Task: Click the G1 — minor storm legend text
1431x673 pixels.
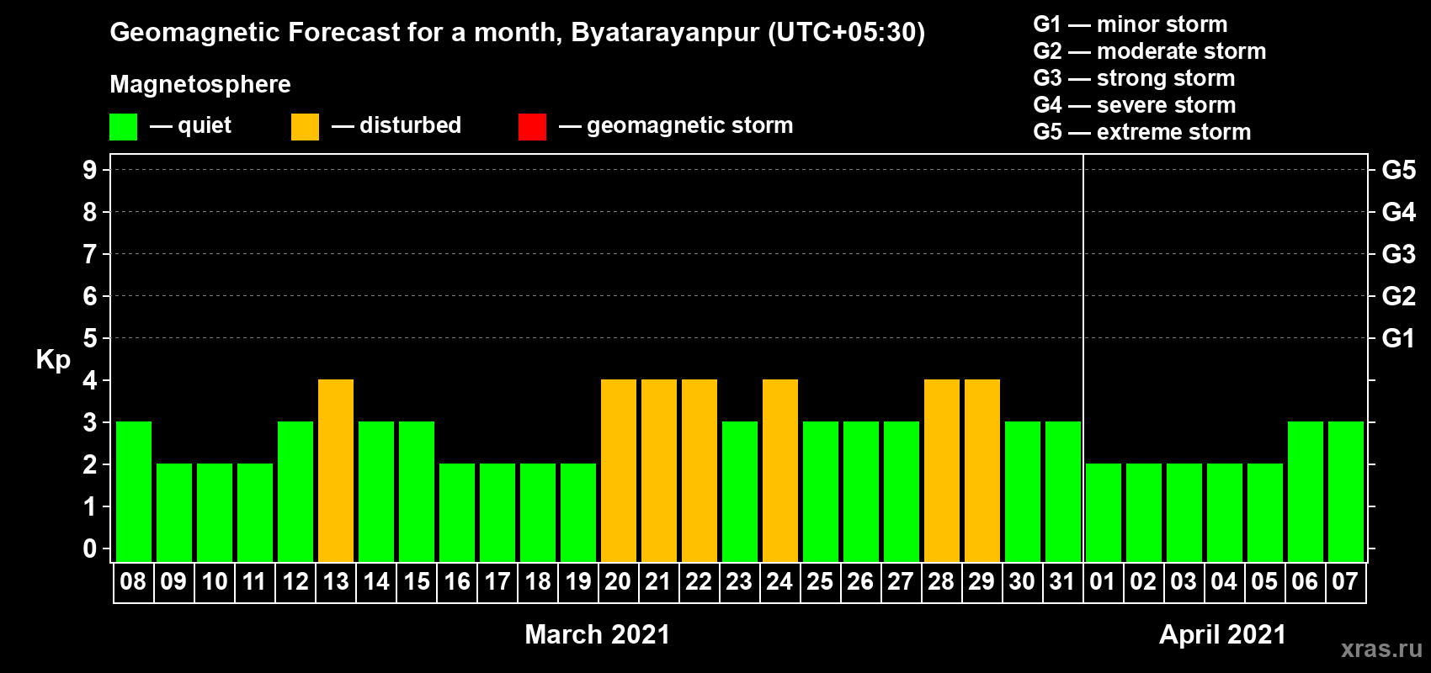Action: pos(1130,24)
